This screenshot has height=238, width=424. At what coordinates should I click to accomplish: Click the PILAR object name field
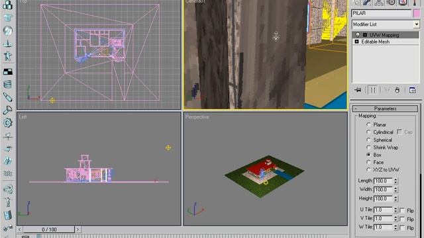tap(382, 13)
